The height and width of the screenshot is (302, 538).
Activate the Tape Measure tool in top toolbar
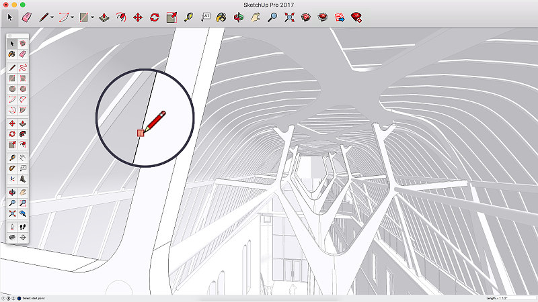tap(189, 16)
